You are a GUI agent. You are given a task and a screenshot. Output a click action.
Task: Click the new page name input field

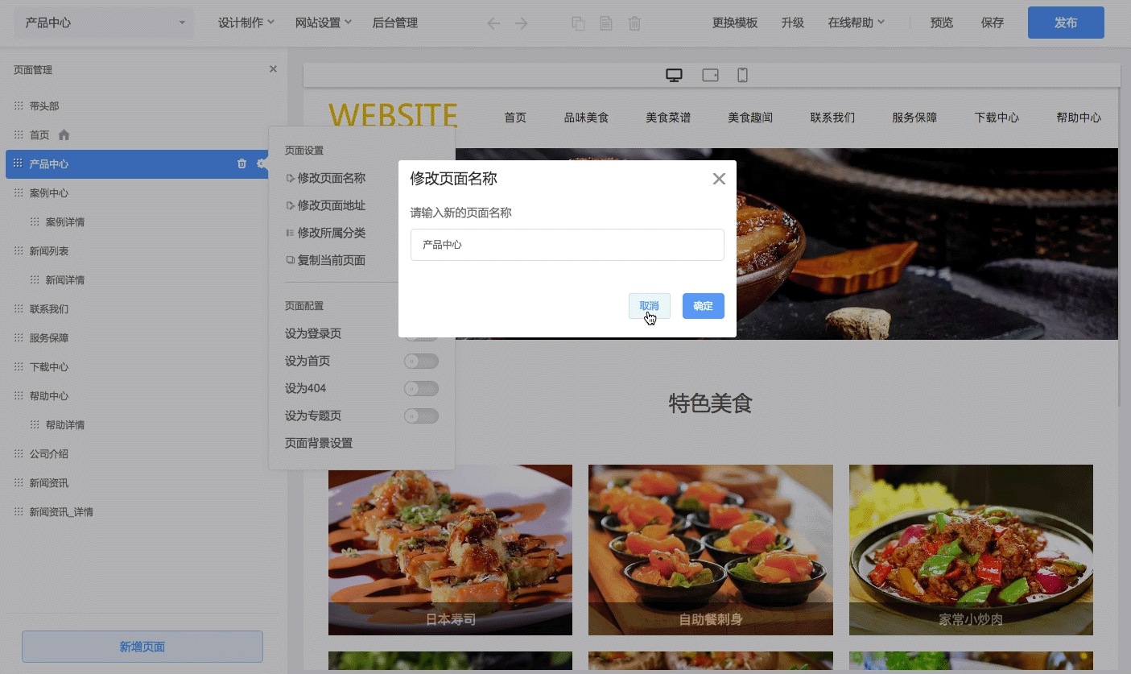point(568,245)
